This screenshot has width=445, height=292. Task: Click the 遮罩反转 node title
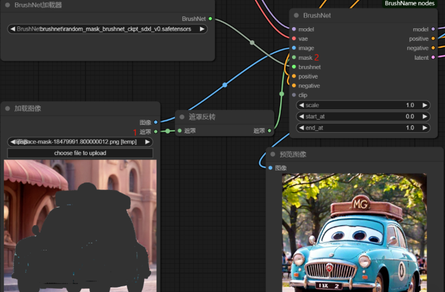pyautogui.click(x=202, y=117)
